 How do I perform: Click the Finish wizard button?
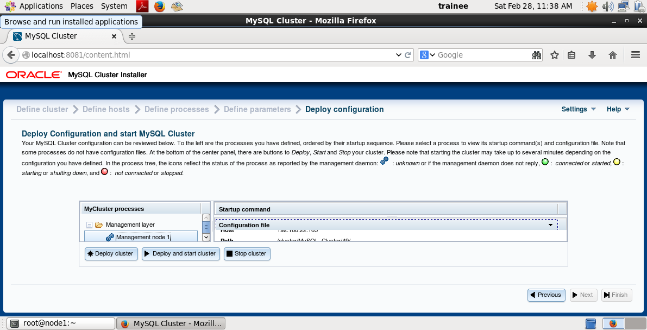click(617, 295)
